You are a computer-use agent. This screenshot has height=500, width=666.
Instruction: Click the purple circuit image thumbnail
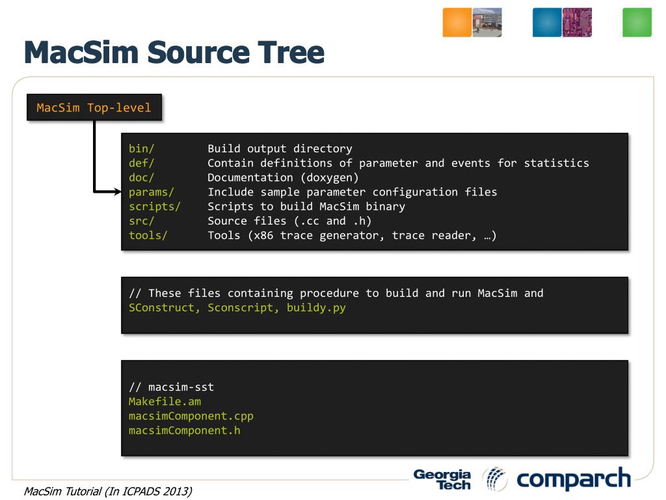click(x=577, y=22)
